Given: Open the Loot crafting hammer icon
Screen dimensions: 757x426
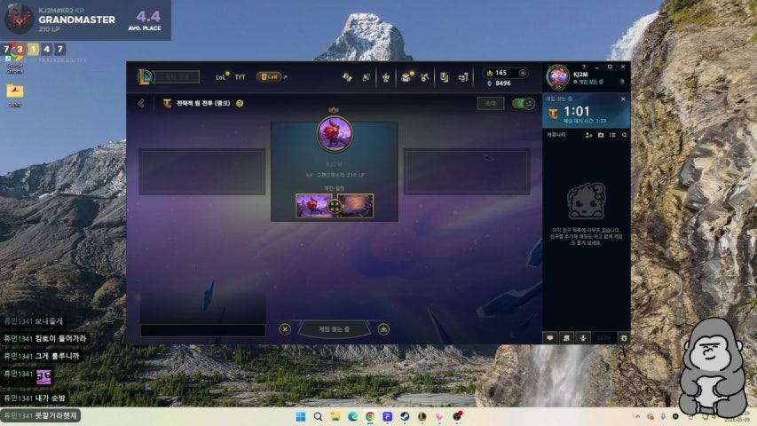Looking at the screenshot, I should coord(424,77).
